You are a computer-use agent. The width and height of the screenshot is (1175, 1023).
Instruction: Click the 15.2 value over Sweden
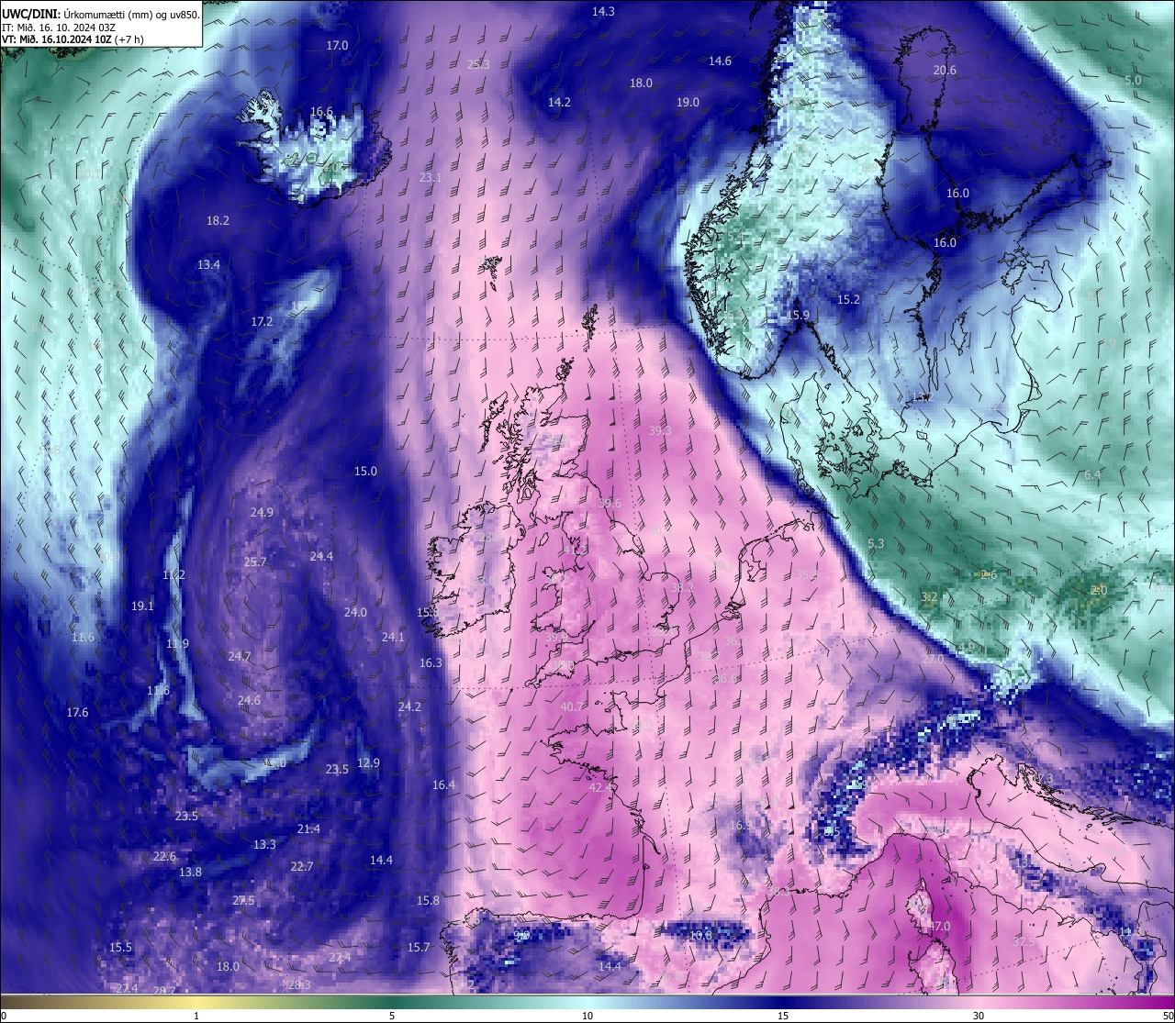click(x=848, y=299)
